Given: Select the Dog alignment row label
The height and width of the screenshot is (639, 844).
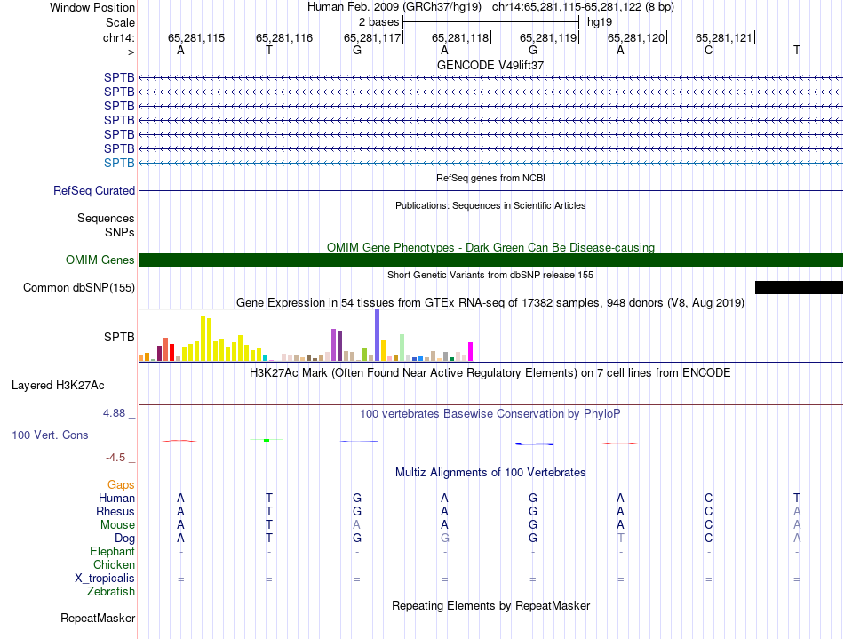Looking at the screenshot, I should click(x=125, y=539).
